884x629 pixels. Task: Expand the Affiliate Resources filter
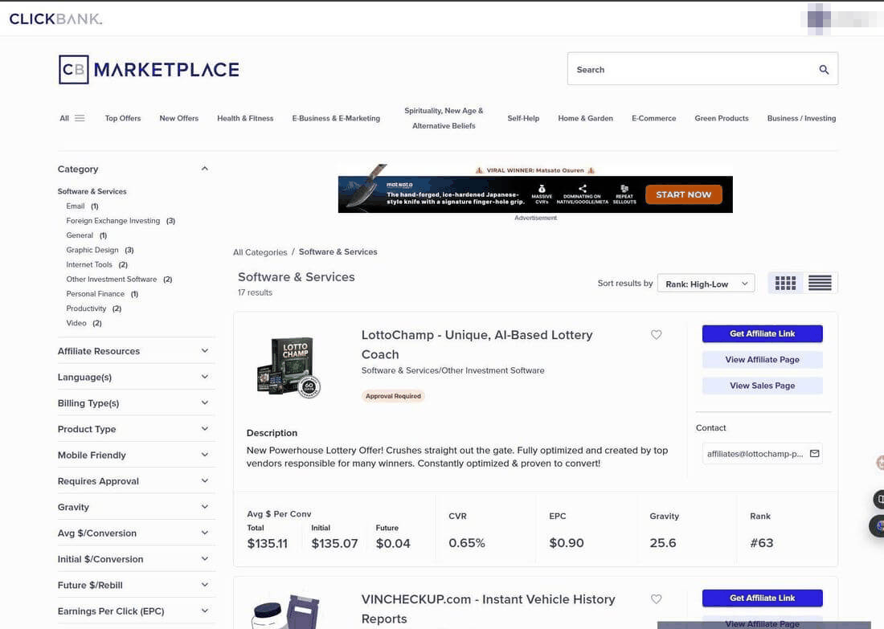(136, 351)
